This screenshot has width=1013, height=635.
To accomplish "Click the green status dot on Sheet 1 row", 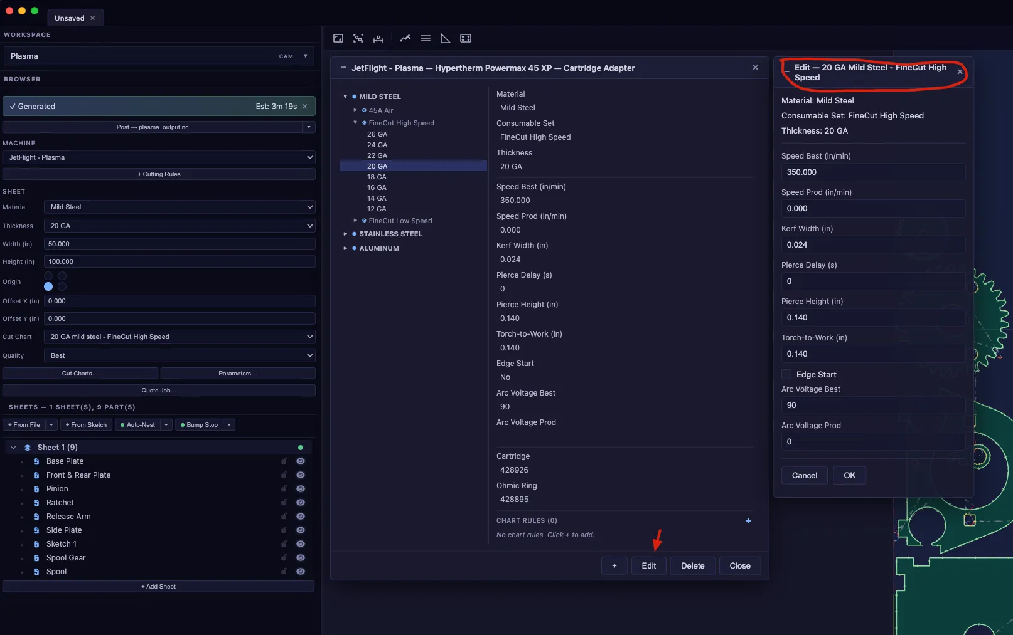I will point(301,448).
